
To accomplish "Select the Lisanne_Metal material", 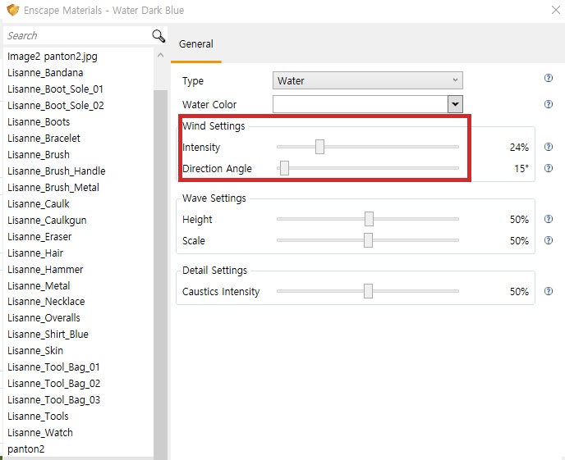I will [39, 285].
